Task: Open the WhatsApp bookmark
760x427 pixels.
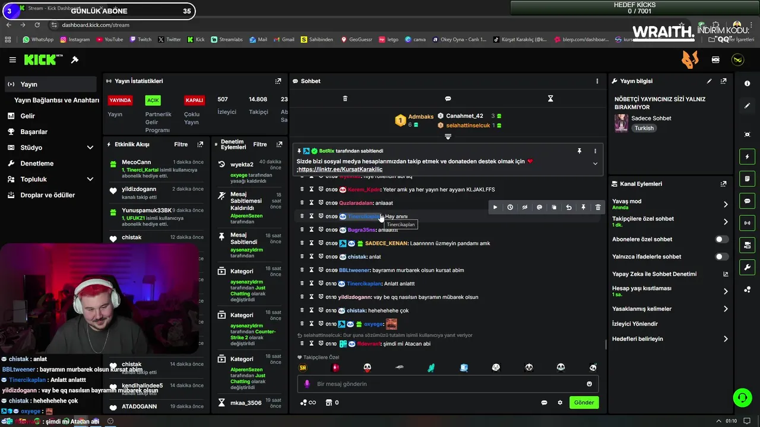Action: coord(38,40)
